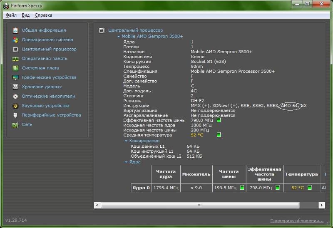
Task: Click the Частота шины column header
Action: (229, 174)
